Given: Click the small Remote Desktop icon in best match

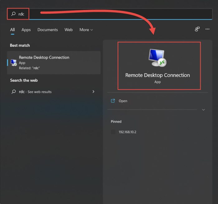Looking at the screenshot, I should (14, 62).
